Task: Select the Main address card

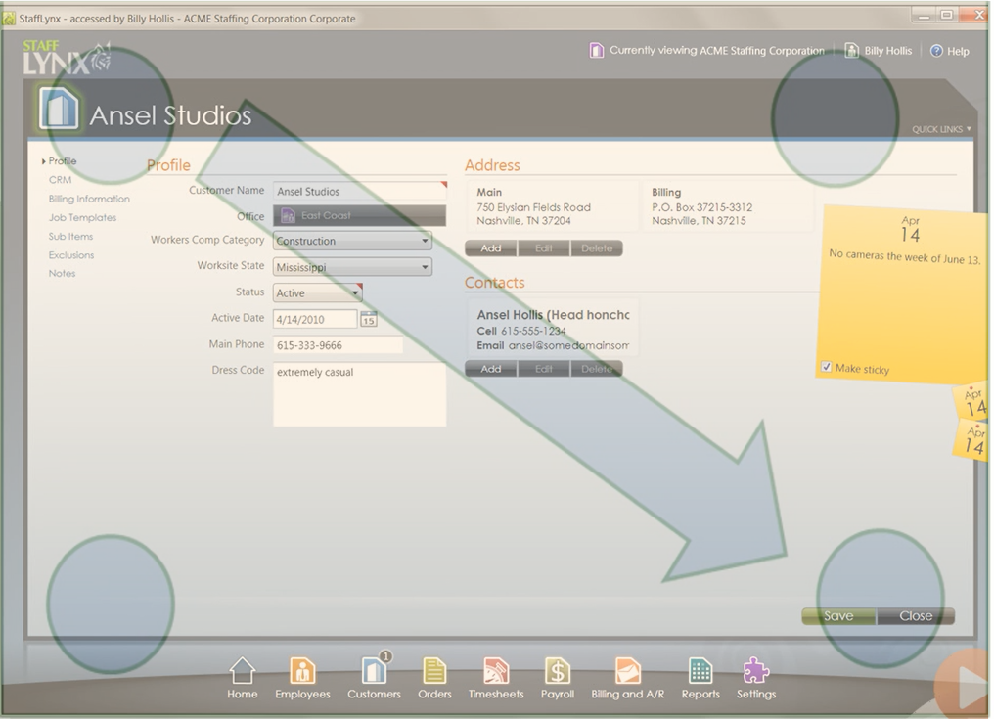Action: [553, 206]
